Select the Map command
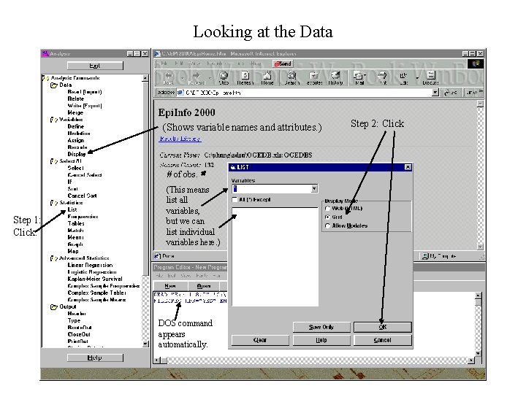Screen dimensions: 526x394 click(x=73, y=251)
